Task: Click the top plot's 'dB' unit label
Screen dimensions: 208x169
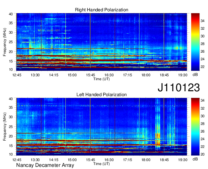Action: pyautogui.click(x=195, y=75)
